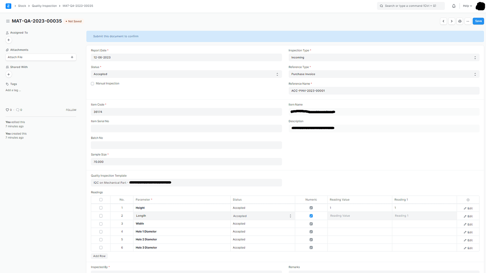Uncheck the Numeric checkbox for the Height row
The image size is (486, 273).
[311, 208]
